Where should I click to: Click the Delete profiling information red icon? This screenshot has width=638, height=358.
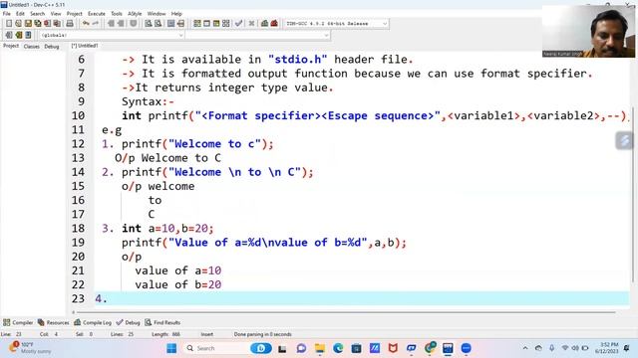click(274, 24)
